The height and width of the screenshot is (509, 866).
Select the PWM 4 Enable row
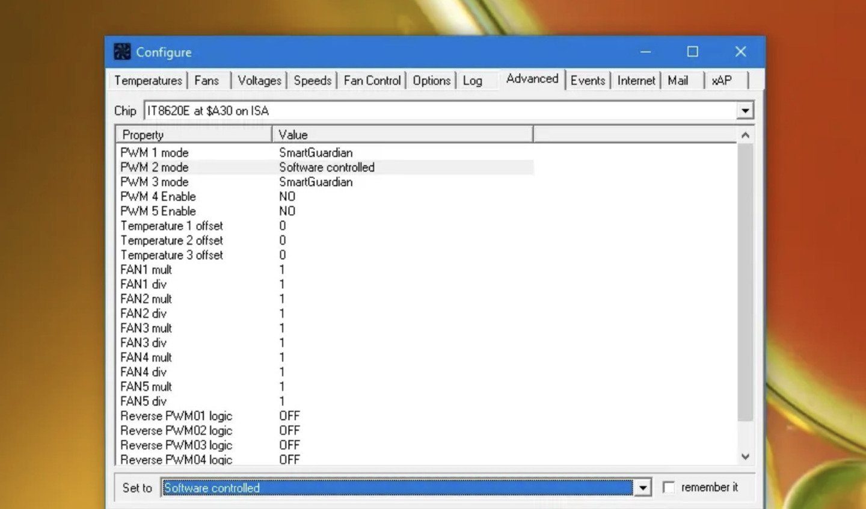pos(325,197)
